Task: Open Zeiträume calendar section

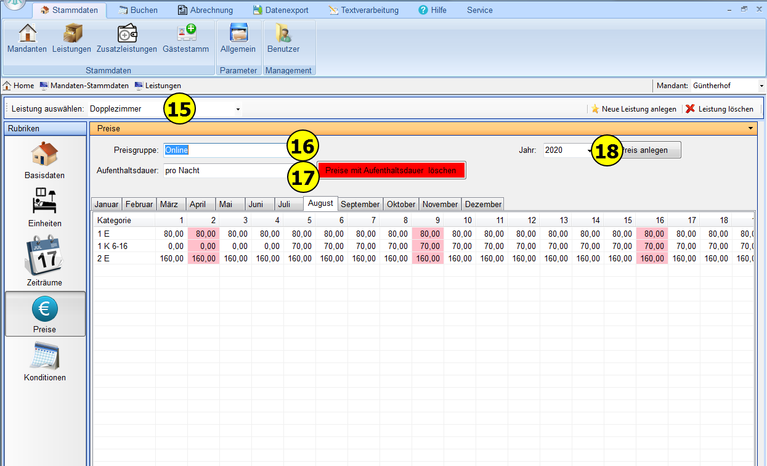Action: point(45,262)
